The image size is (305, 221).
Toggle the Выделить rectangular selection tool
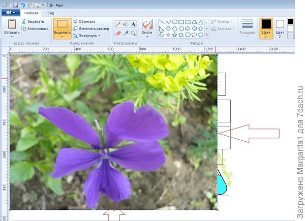[62, 24]
